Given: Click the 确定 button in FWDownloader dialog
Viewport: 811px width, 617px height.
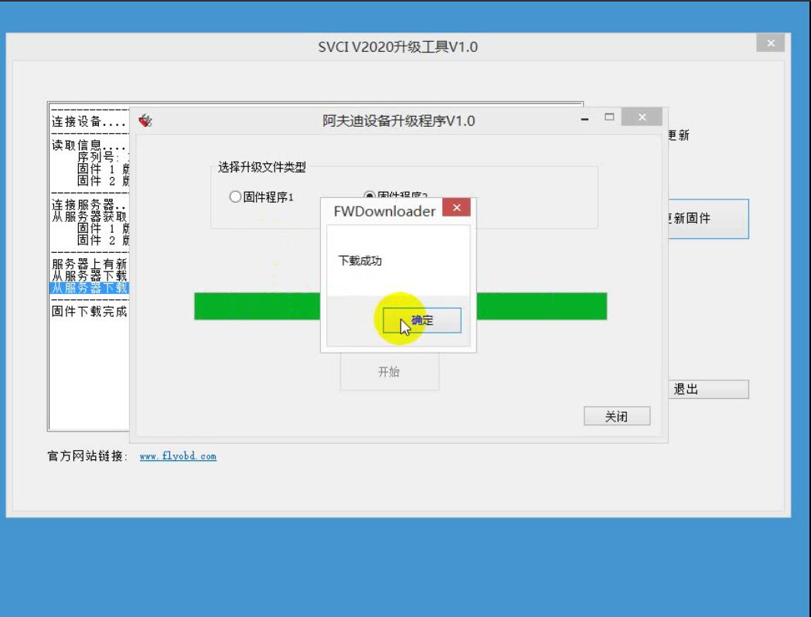Looking at the screenshot, I should coord(421,320).
